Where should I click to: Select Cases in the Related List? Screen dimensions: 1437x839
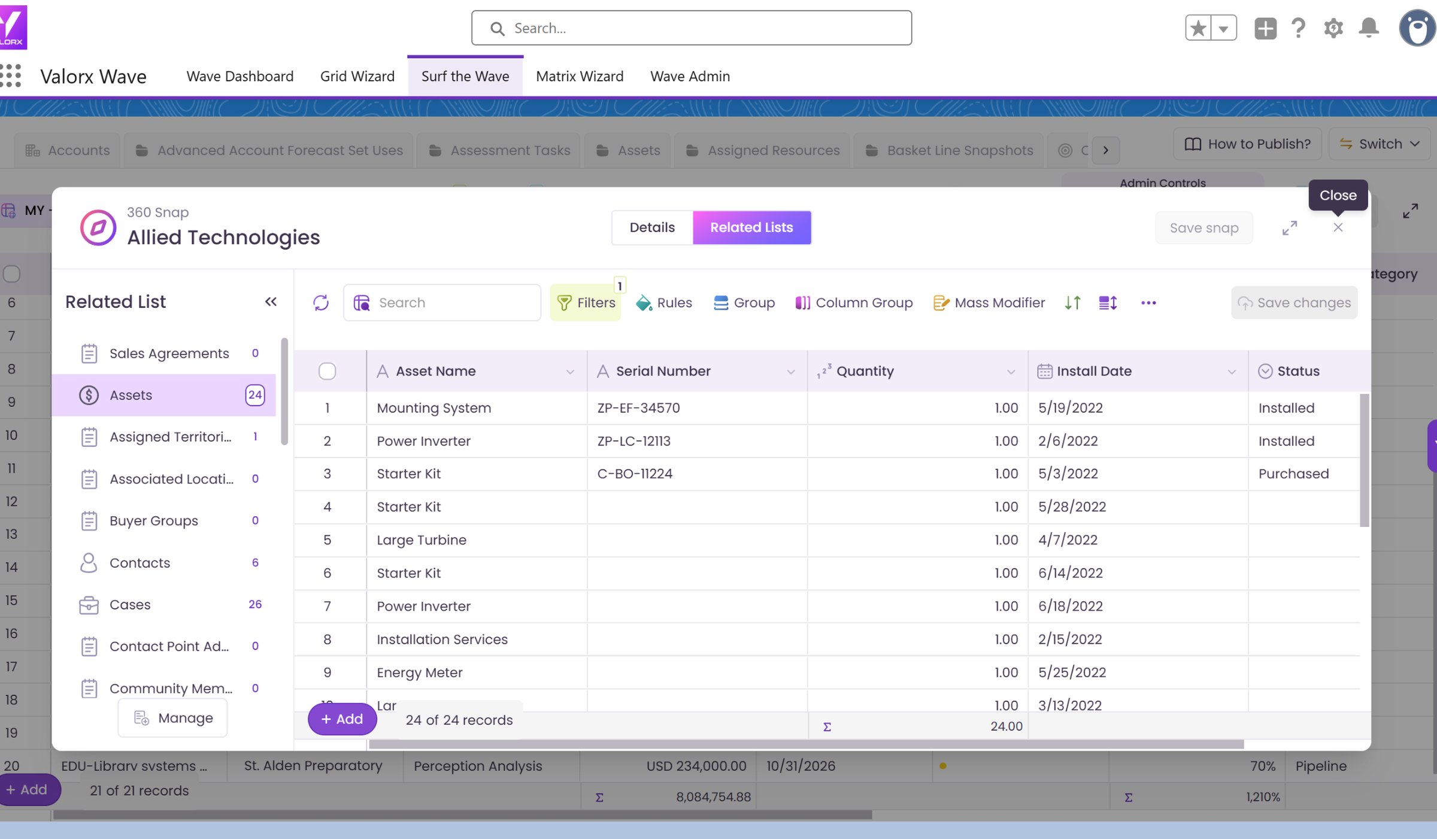164,604
